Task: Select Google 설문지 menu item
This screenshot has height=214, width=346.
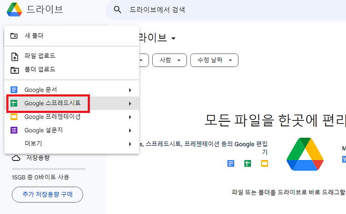Action: click(x=72, y=131)
